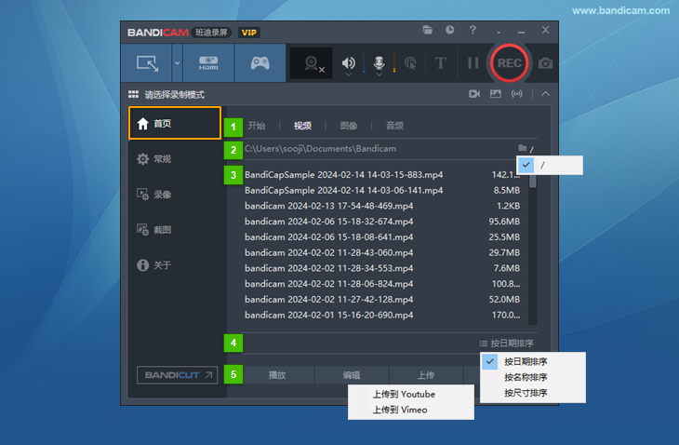Screen dimensions: 679x445
Task: Toggle the speaker sound icon
Action: 348,62
